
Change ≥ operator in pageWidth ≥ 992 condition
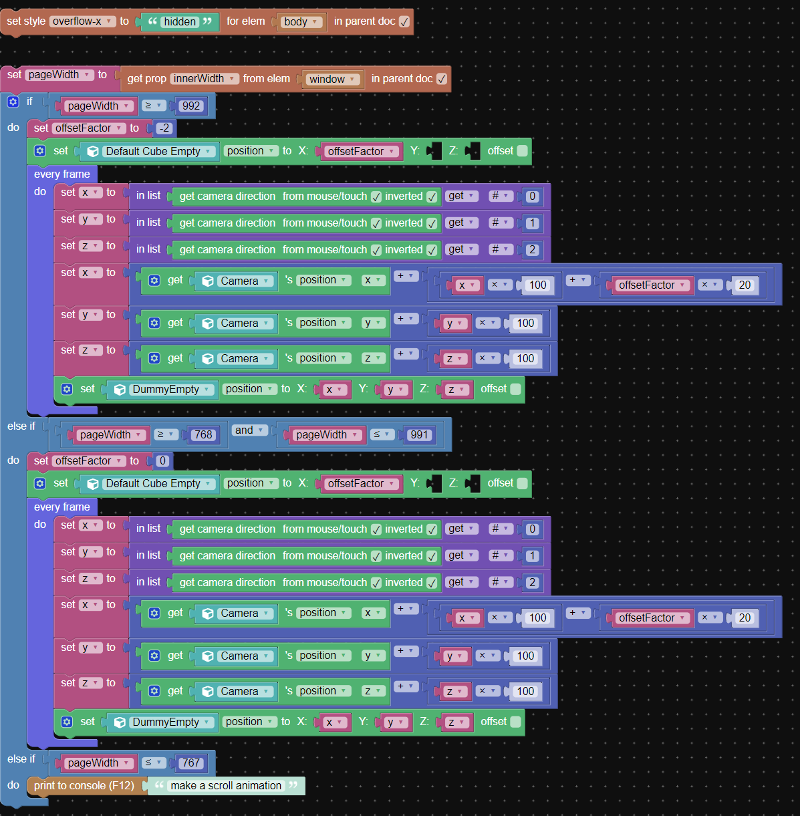(x=154, y=106)
